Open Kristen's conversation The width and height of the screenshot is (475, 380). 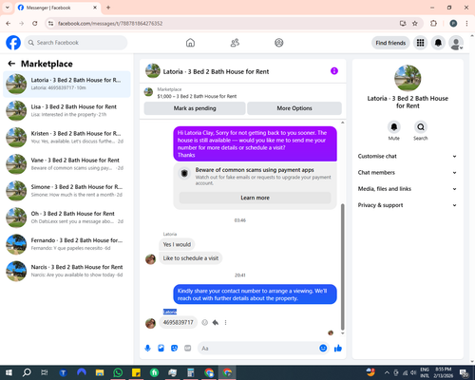pos(66,138)
